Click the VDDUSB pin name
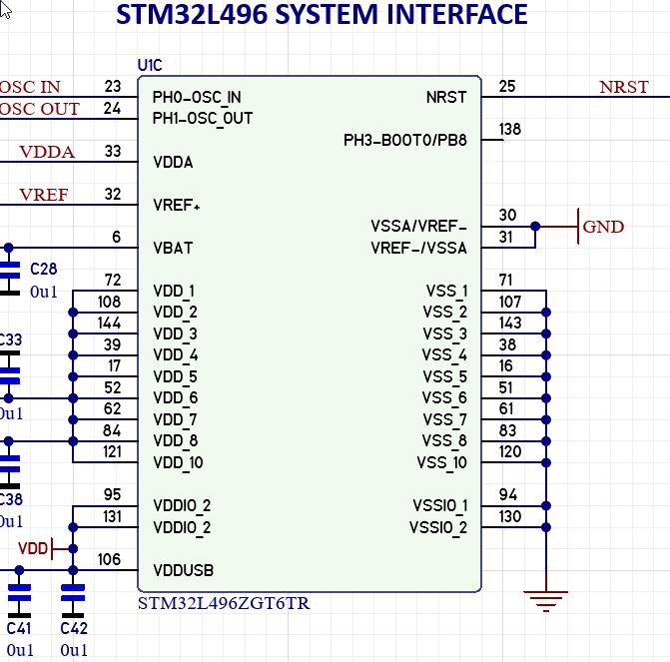 click(x=183, y=571)
